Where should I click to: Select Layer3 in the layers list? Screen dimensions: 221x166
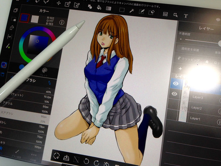tap(198, 97)
